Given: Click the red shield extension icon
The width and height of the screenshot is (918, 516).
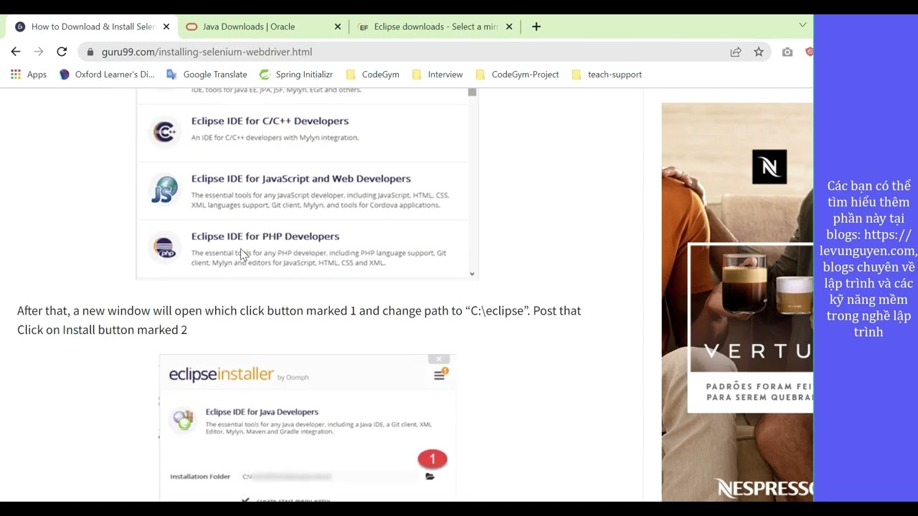Looking at the screenshot, I should 810,52.
